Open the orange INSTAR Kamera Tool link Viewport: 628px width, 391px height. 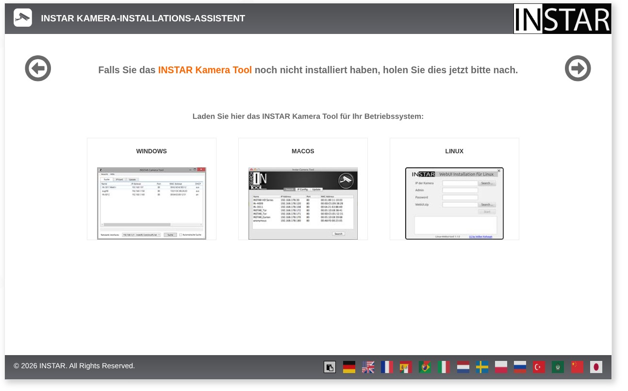(205, 70)
